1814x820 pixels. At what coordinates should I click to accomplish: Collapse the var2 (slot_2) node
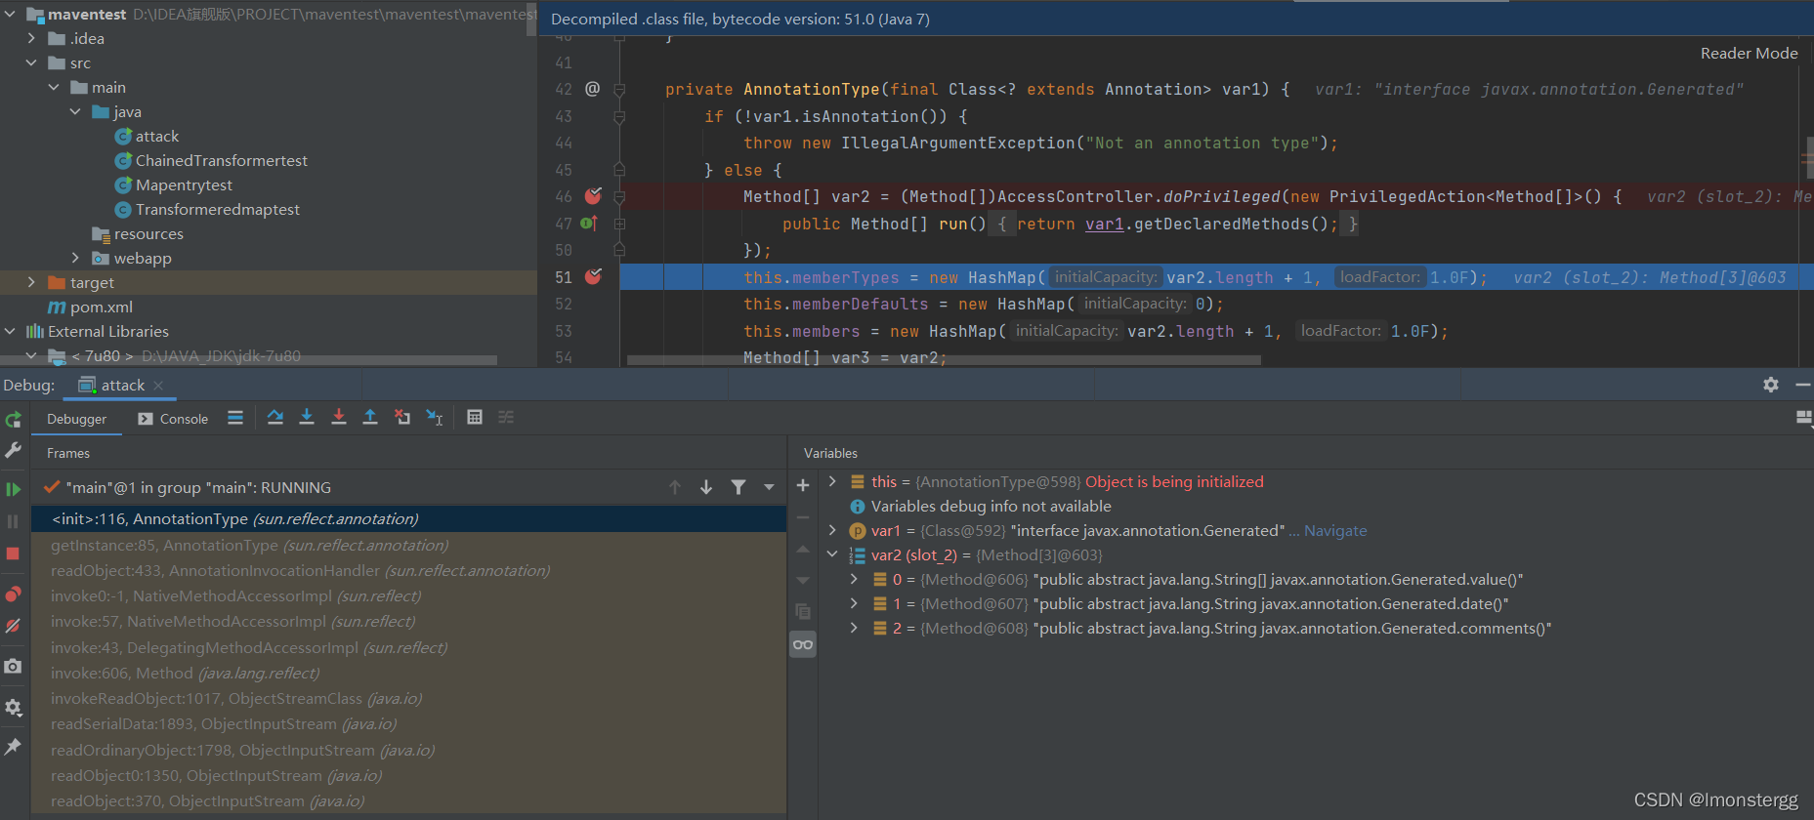point(832,554)
